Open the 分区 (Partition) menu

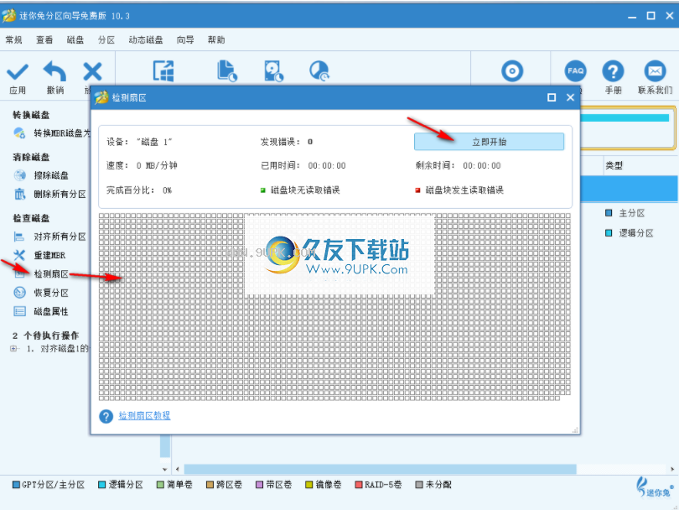point(106,40)
